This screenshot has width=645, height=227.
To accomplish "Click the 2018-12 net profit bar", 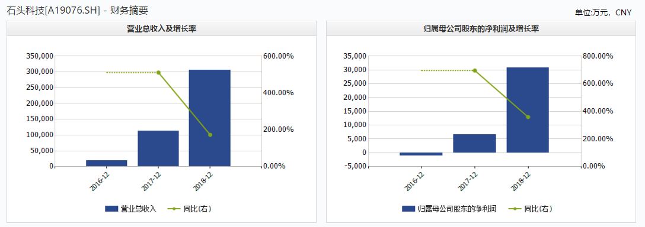I will pos(528,110).
